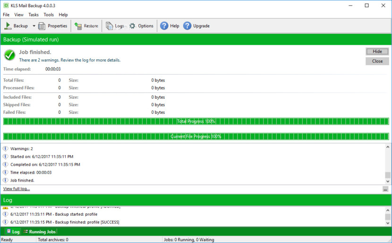Screen dimensions: 392x243
Task: Click the info icon beside Completed on
Action: click(x=5, y=165)
